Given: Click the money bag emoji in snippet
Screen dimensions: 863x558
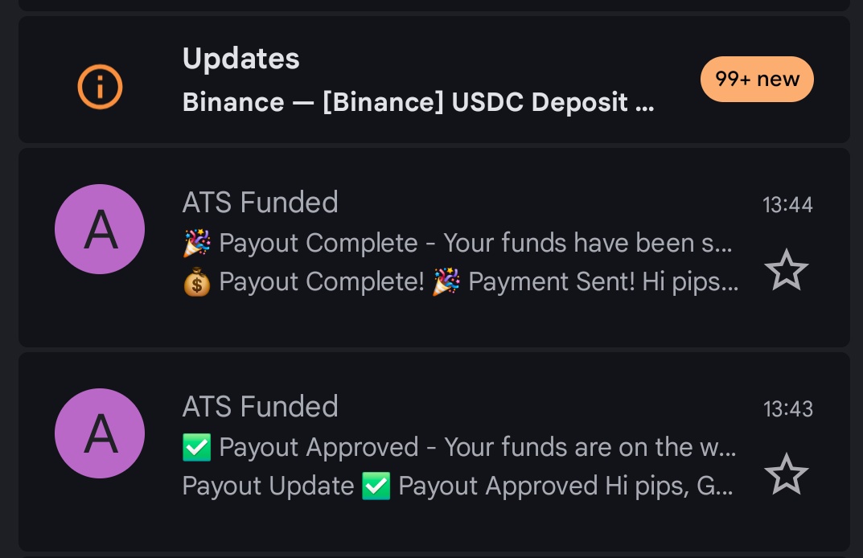Looking at the screenshot, I should tap(197, 282).
